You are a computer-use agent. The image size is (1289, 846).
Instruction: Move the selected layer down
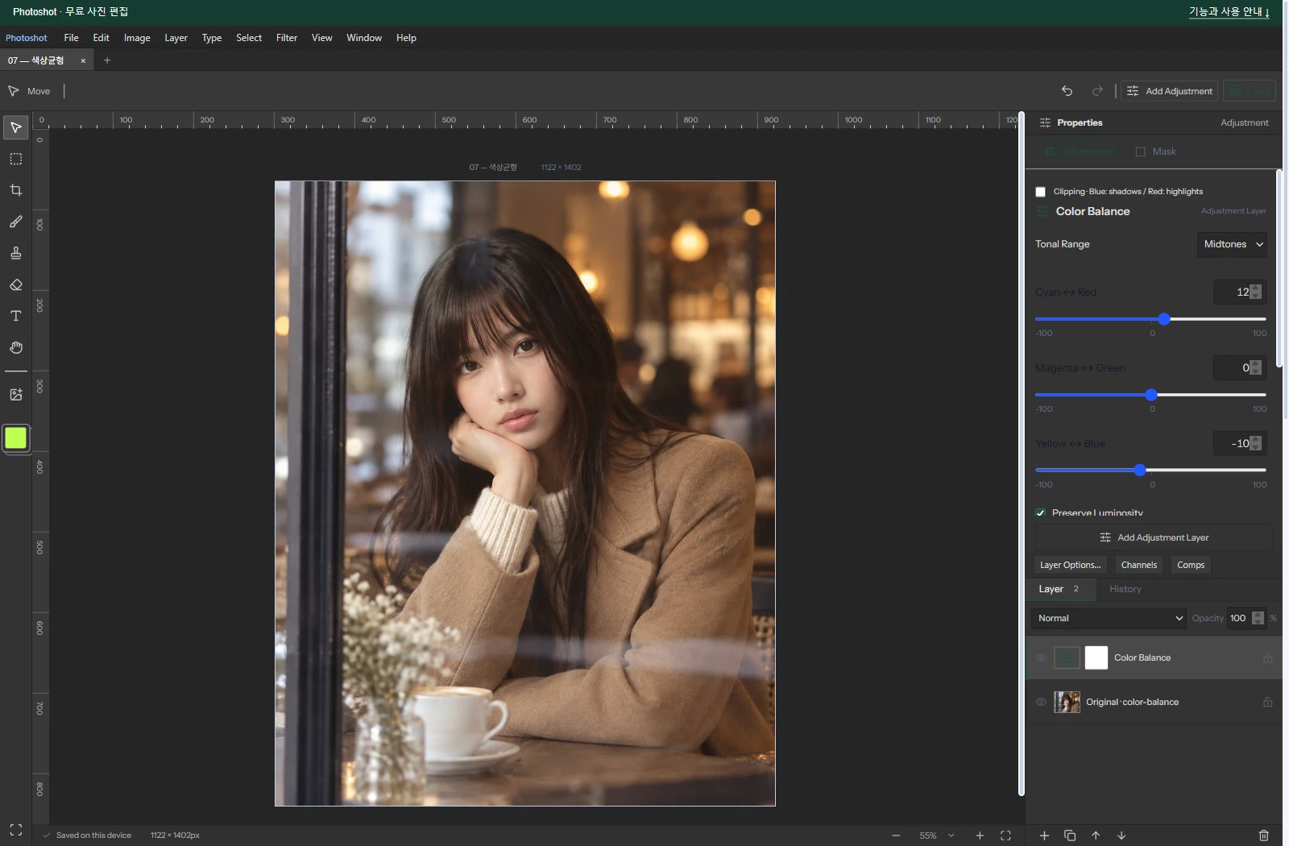tap(1121, 836)
